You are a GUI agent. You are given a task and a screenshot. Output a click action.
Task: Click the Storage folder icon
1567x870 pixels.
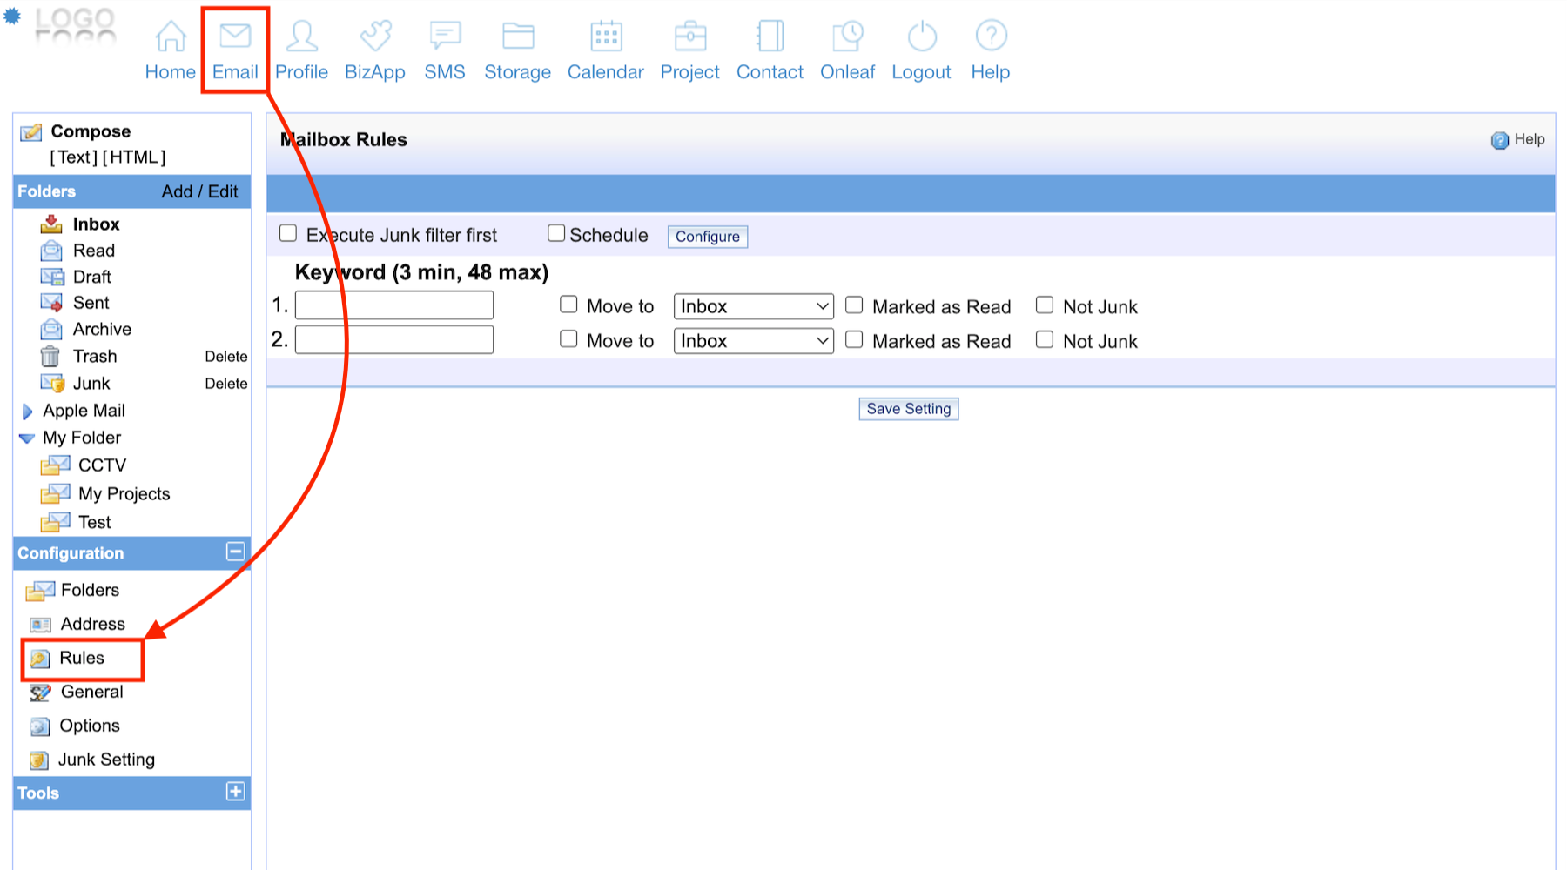518,37
